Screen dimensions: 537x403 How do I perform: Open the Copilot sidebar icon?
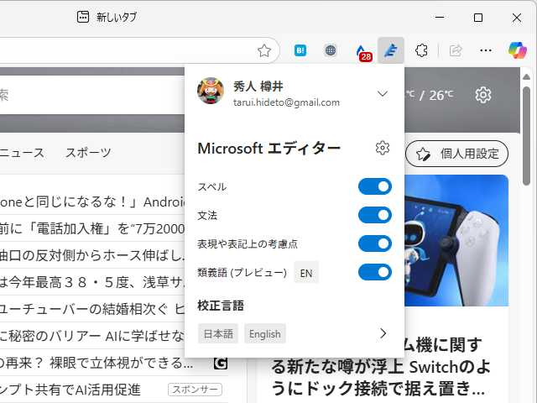point(518,50)
